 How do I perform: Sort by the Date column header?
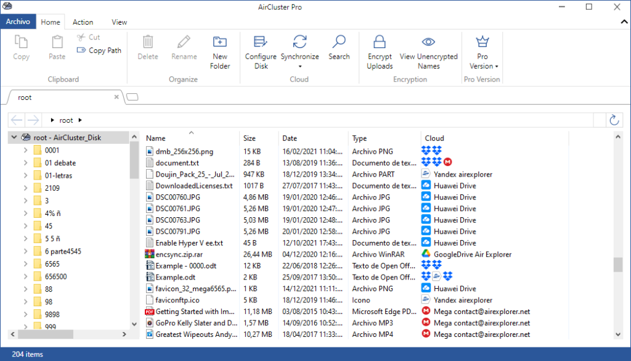[312, 138]
